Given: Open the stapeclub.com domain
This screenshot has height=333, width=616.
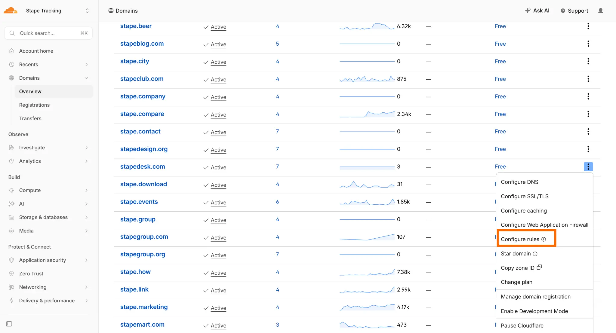Looking at the screenshot, I should point(142,79).
